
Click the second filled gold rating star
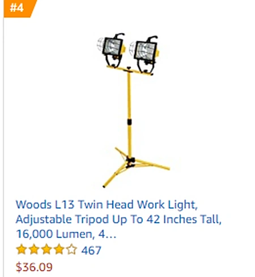point(34,249)
